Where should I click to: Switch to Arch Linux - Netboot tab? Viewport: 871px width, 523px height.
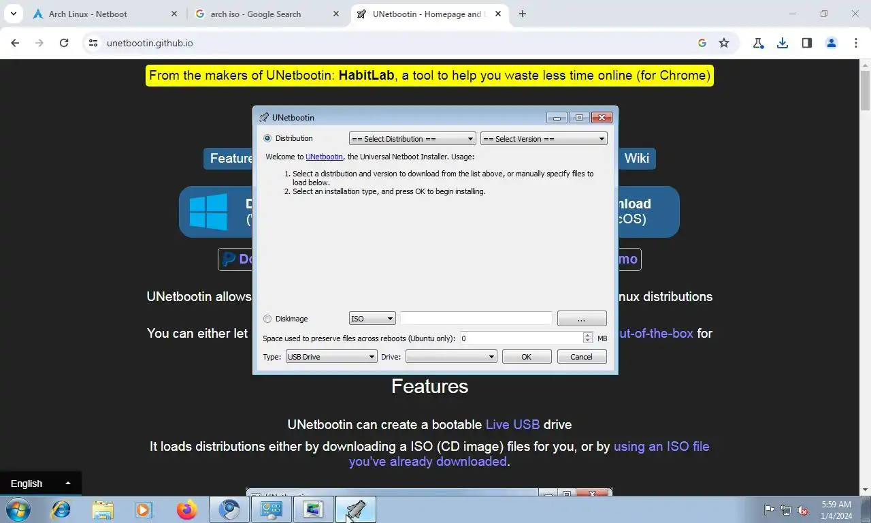[x=105, y=14]
